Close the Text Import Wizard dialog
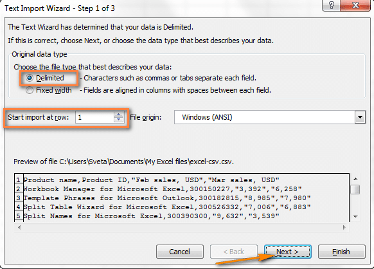The image size is (374, 269). (x=355, y=5)
